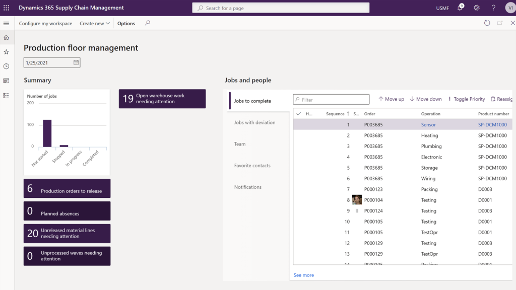Click the help question mark icon
The width and height of the screenshot is (516, 290).
click(493, 8)
